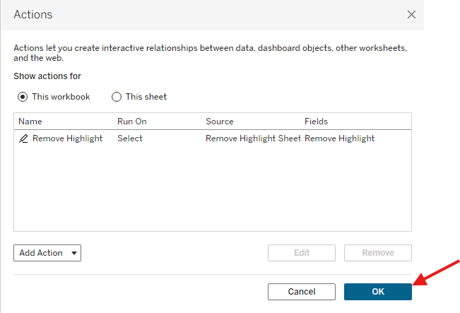Click the Run On column header
The image size is (460, 313).
point(132,122)
